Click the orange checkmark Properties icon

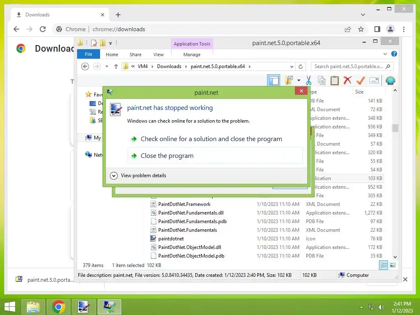pos(361,80)
